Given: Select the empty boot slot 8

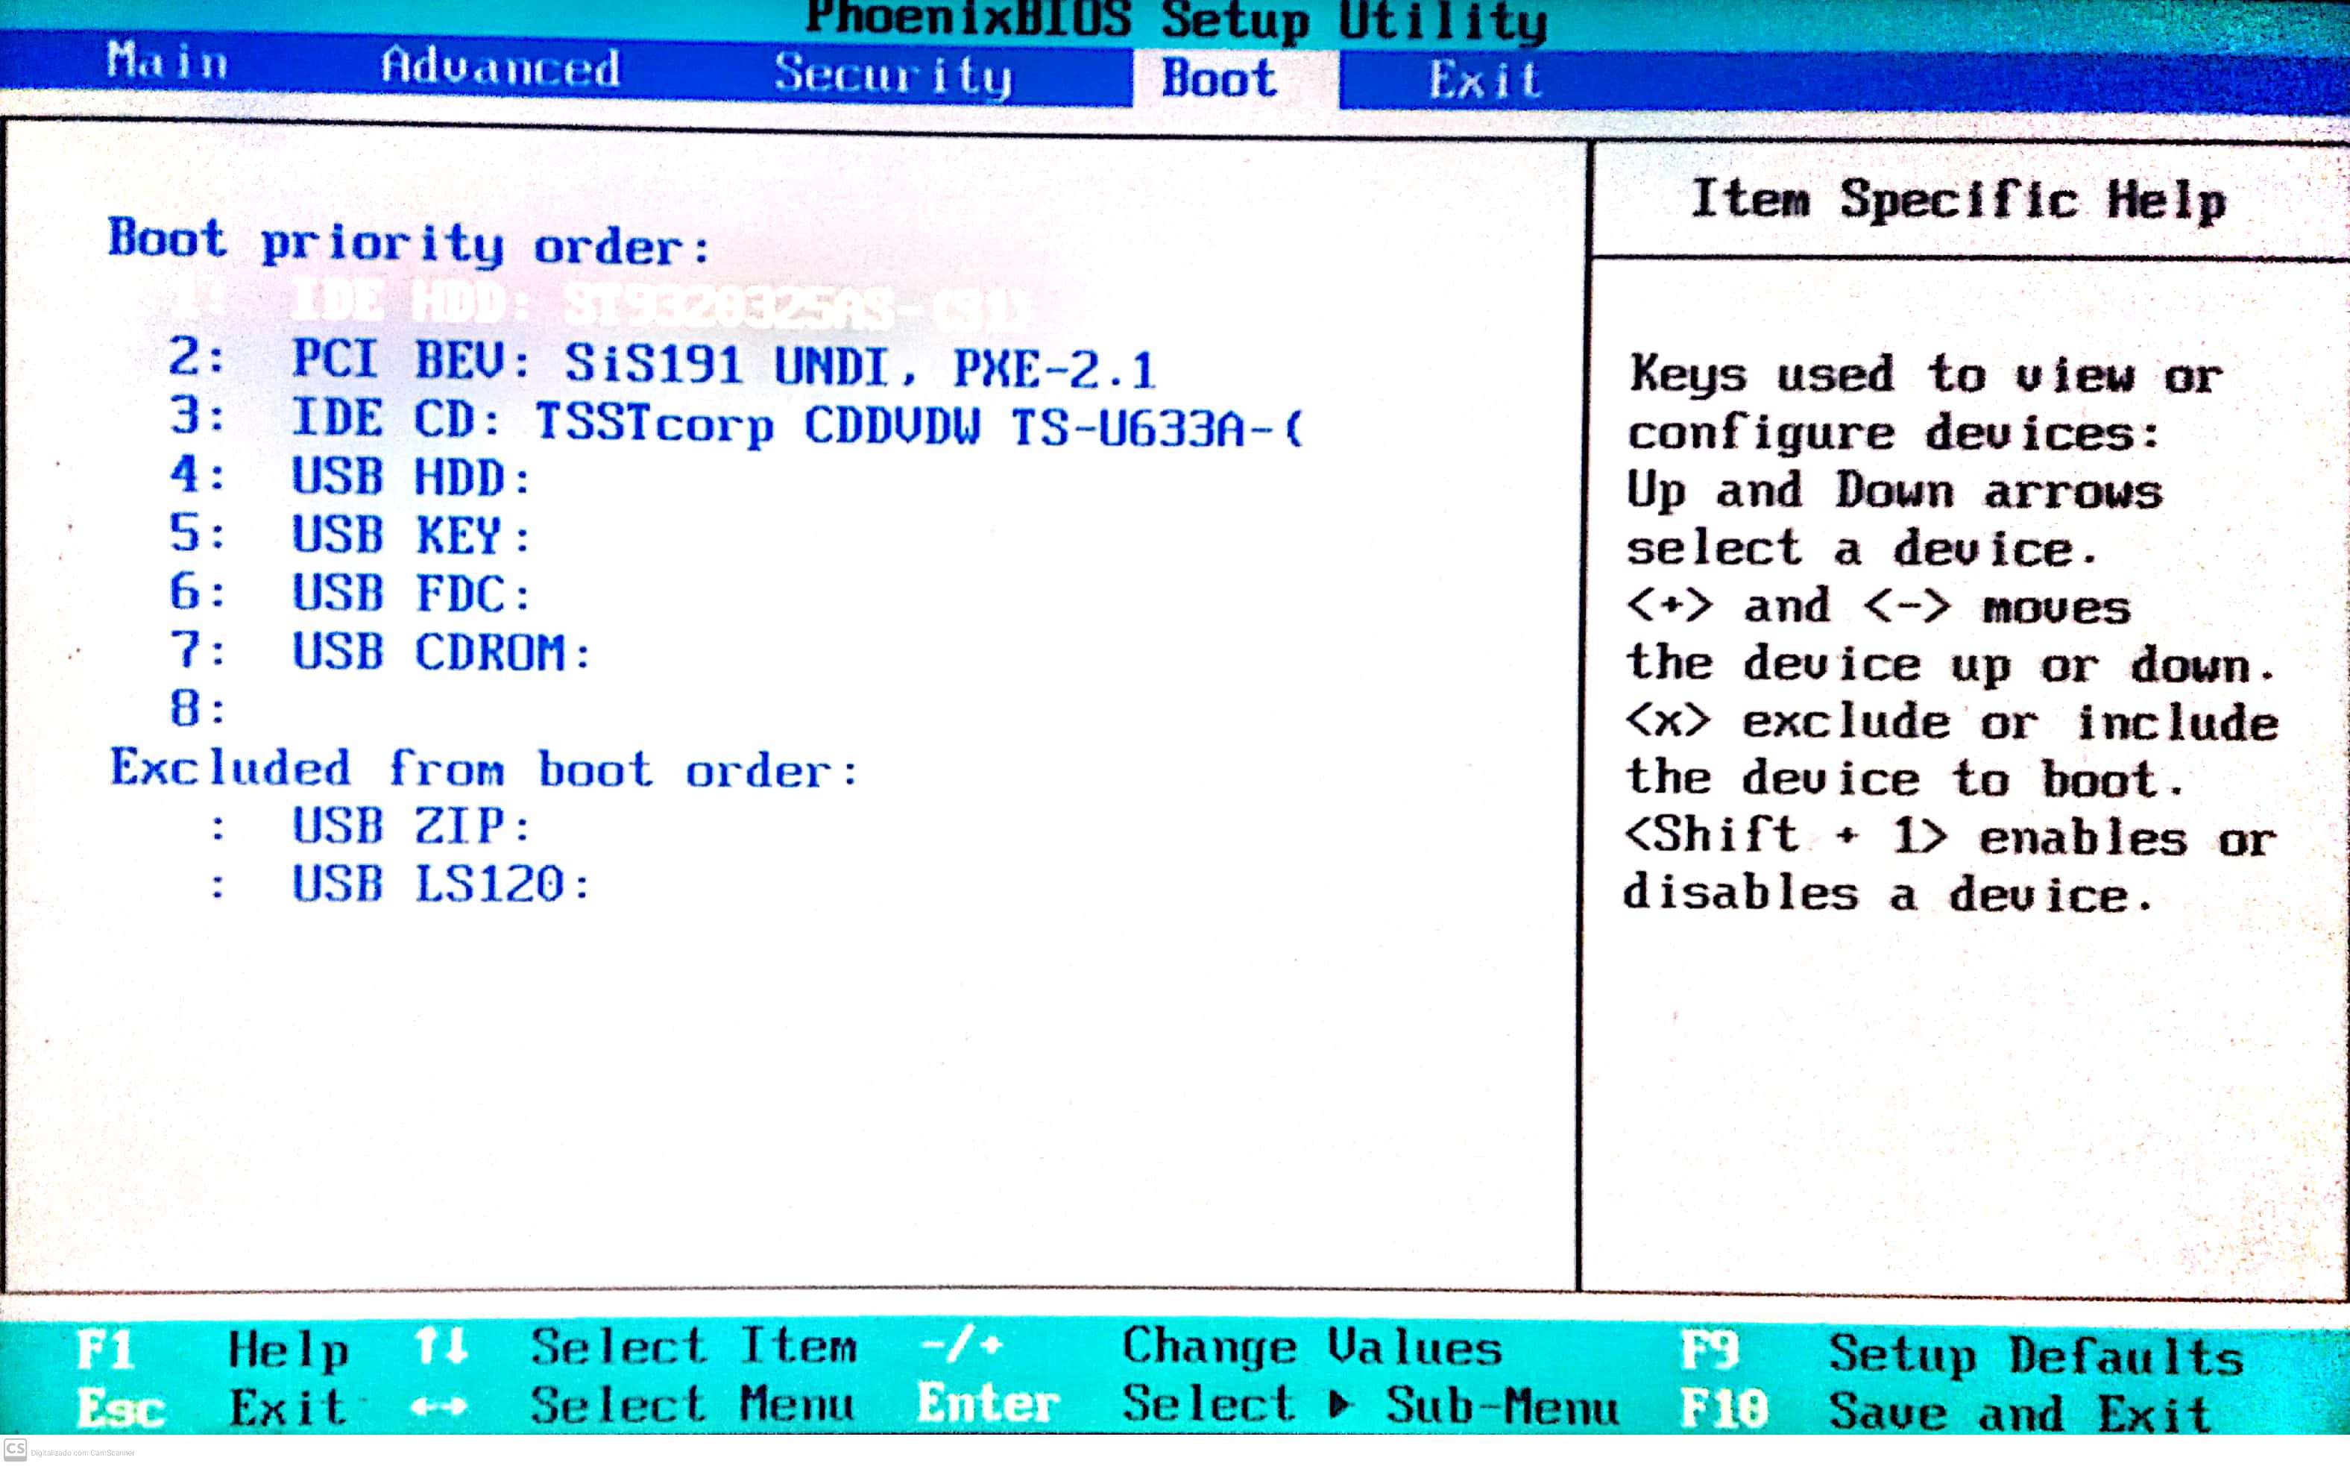Looking at the screenshot, I should 199,708.
